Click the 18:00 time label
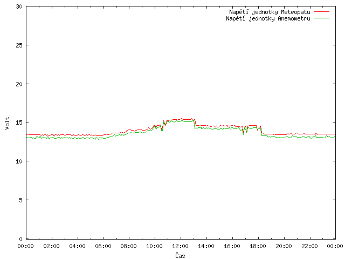The image size is (345, 259). coord(258,246)
